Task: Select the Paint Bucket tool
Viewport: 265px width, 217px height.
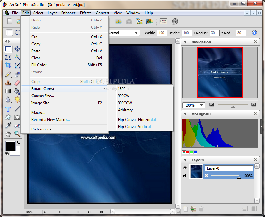Action: coord(17,91)
